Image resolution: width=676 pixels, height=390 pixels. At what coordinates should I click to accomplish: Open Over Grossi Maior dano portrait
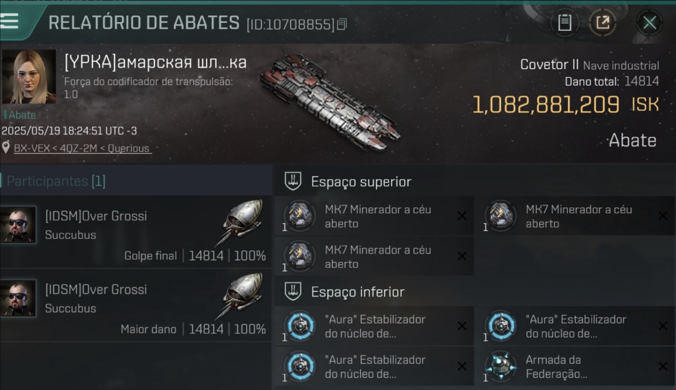point(18,297)
